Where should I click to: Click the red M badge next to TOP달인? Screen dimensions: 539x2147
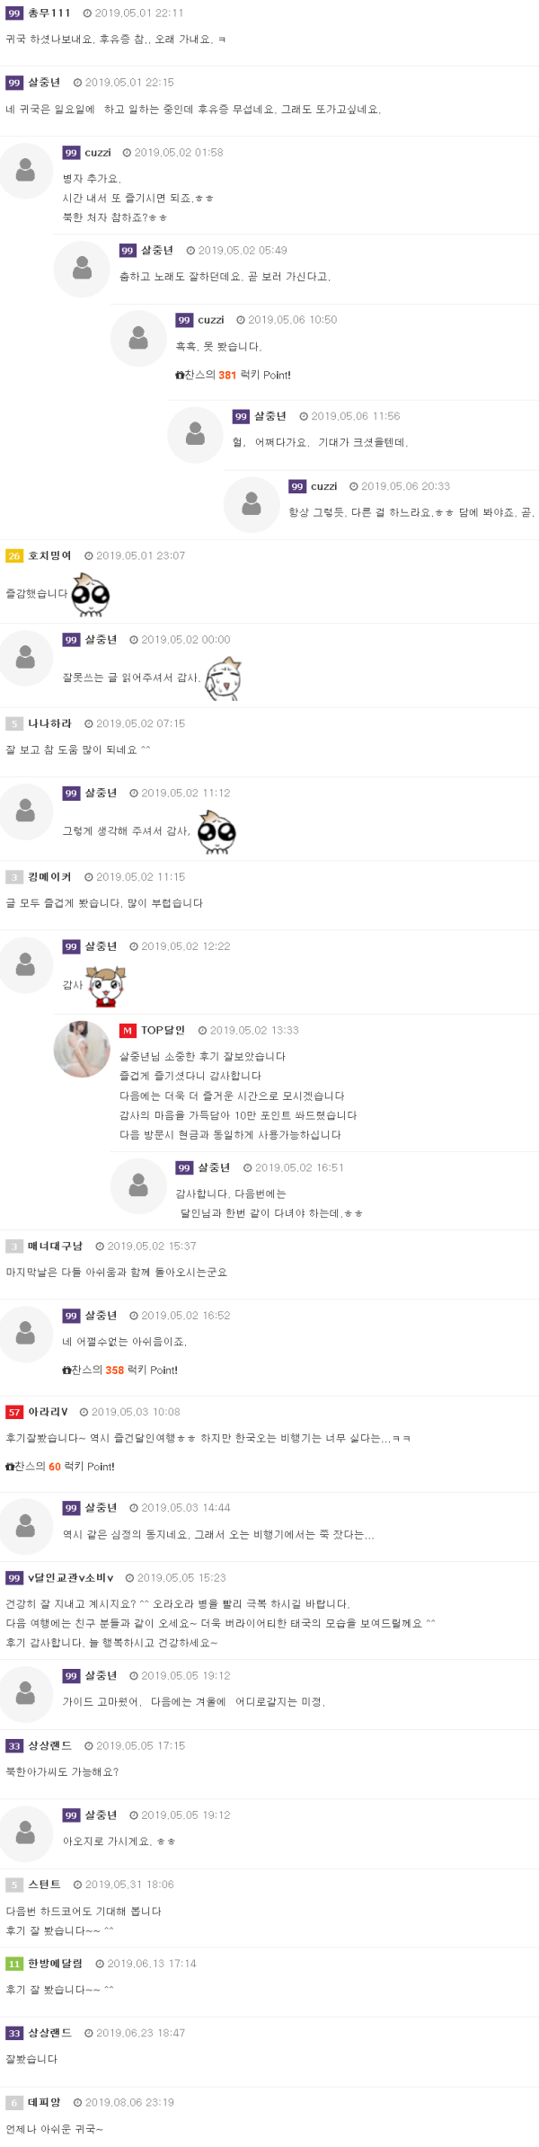[x=128, y=1031]
